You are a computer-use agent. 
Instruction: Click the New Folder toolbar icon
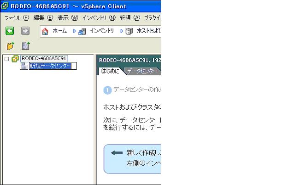point(11,46)
